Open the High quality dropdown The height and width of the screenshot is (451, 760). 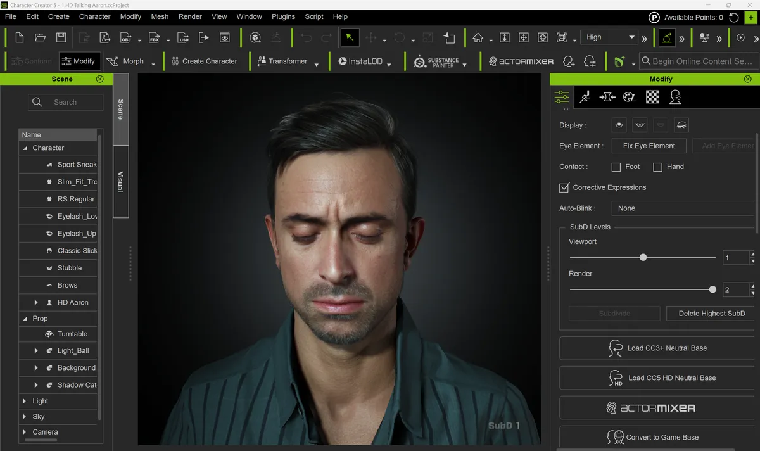(609, 37)
